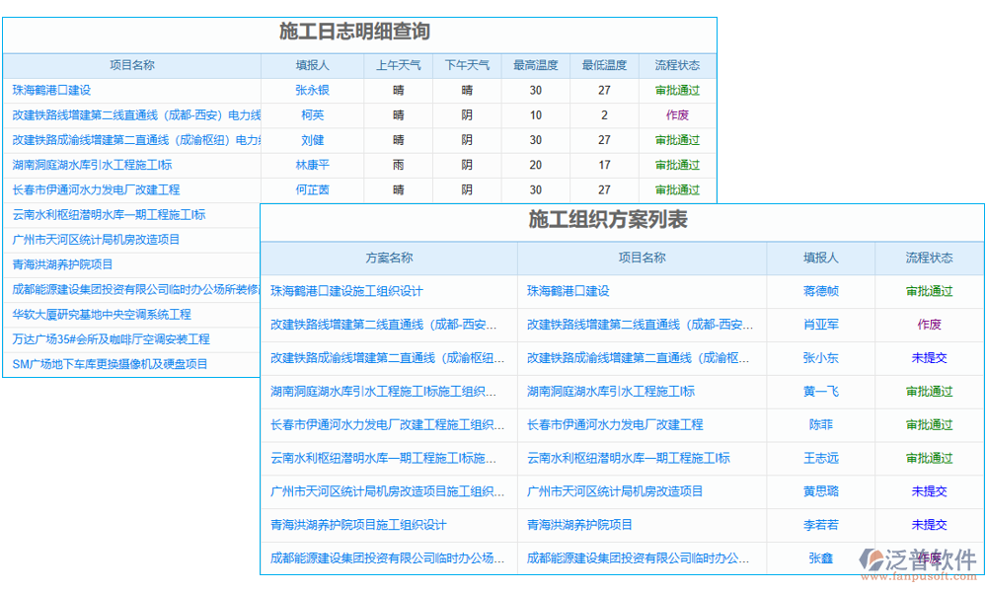Click filler name 李若若 in plan list

(823, 525)
